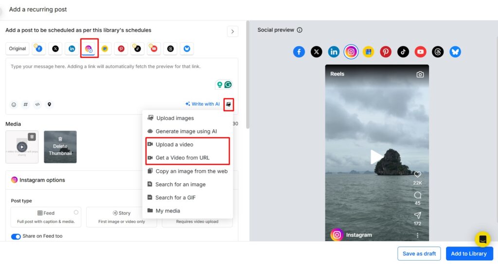Open the emoji picker
The width and height of the screenshot is (498, 264).
[x=14, y=105]
